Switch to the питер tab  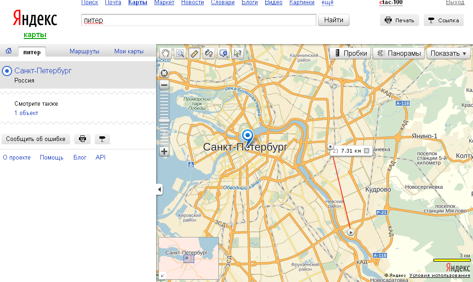tap(32, 52)
